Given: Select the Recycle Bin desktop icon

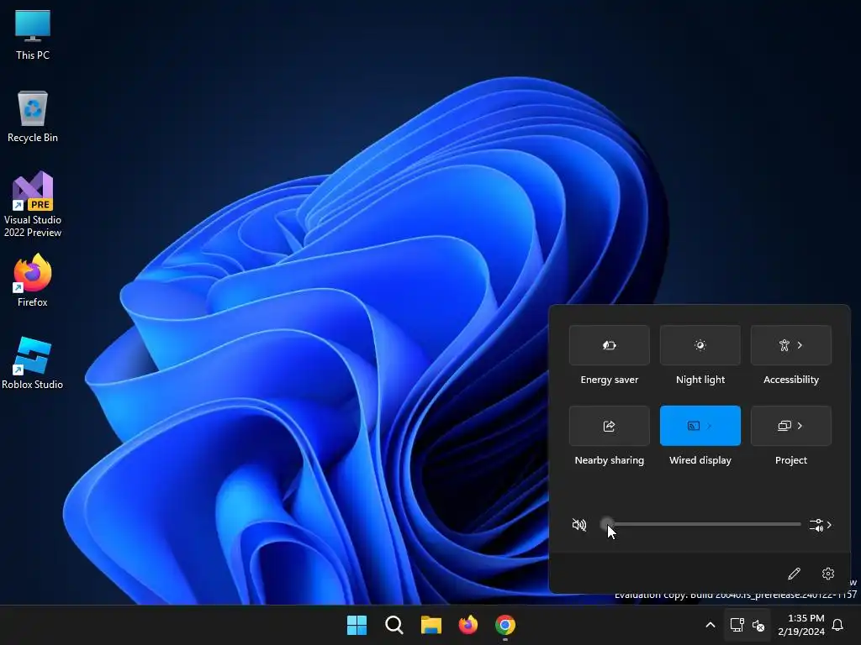Looking at the screenshot, I should click(33, 117).
